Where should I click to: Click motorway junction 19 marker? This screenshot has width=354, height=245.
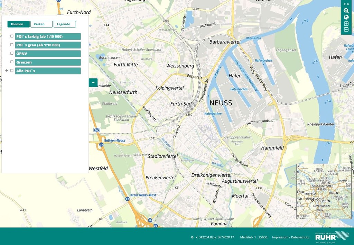(x=101, y=144)
